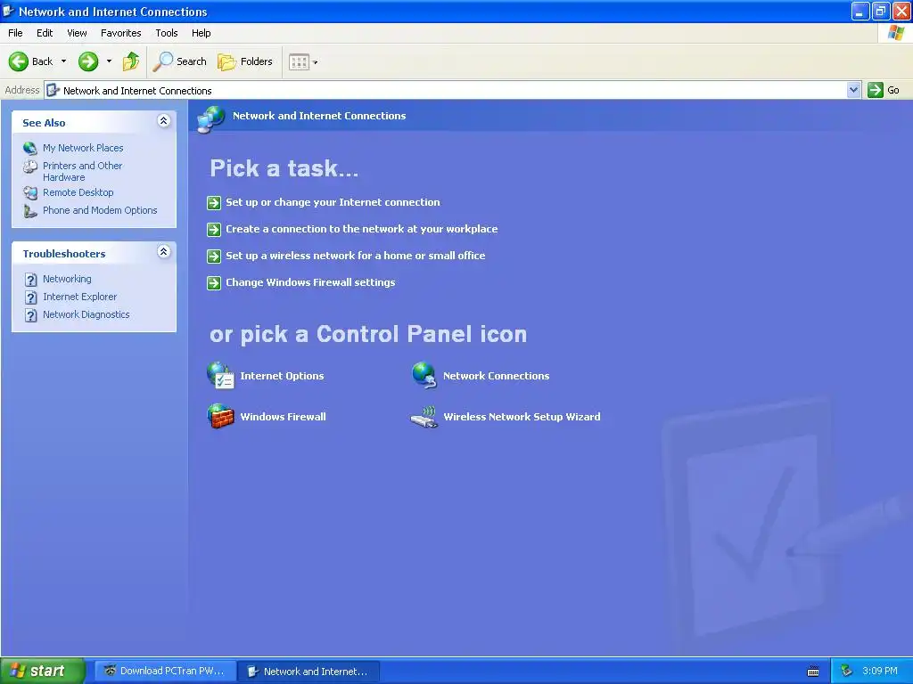Viewport: 913px width, 684px height.
Task: Open the Favorites menu
Action: [x=120, y=33]
